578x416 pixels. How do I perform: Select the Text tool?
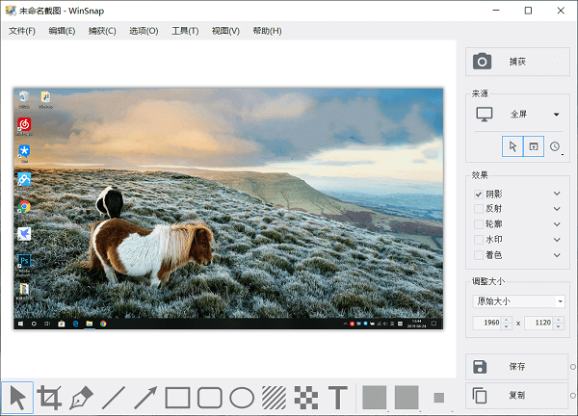(337, 397)
